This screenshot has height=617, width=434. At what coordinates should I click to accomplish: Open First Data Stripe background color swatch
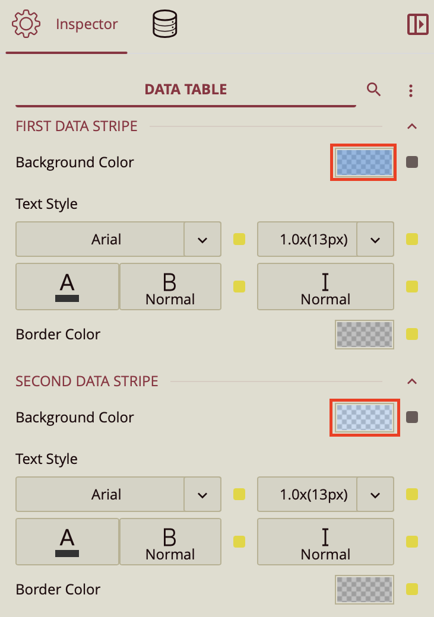click(x=364, y=162)
